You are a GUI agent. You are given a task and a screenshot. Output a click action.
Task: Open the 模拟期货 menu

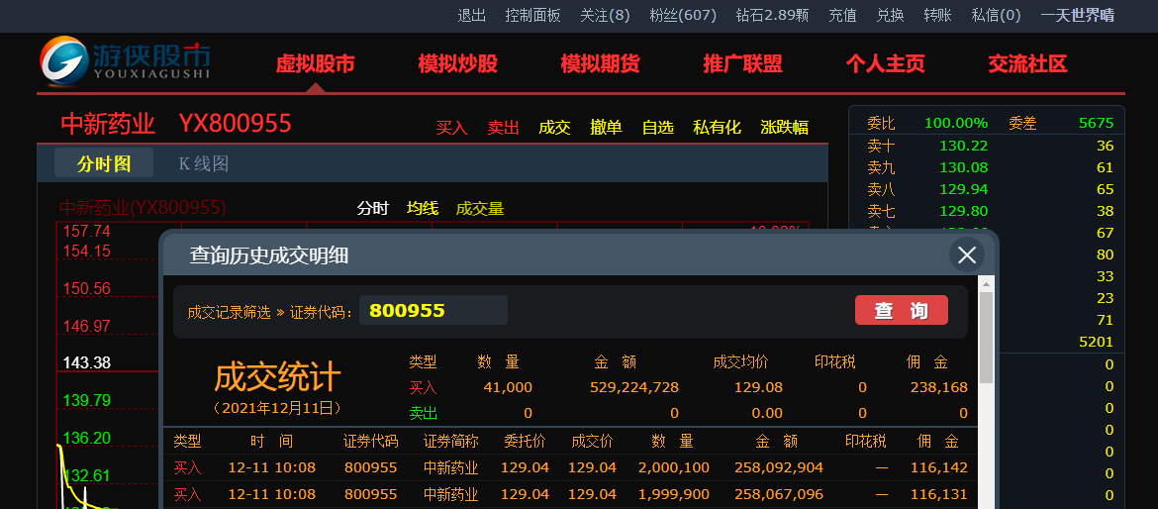601,64
